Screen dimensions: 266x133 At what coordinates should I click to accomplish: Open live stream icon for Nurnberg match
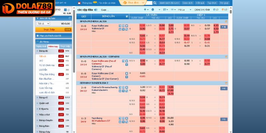120,118
